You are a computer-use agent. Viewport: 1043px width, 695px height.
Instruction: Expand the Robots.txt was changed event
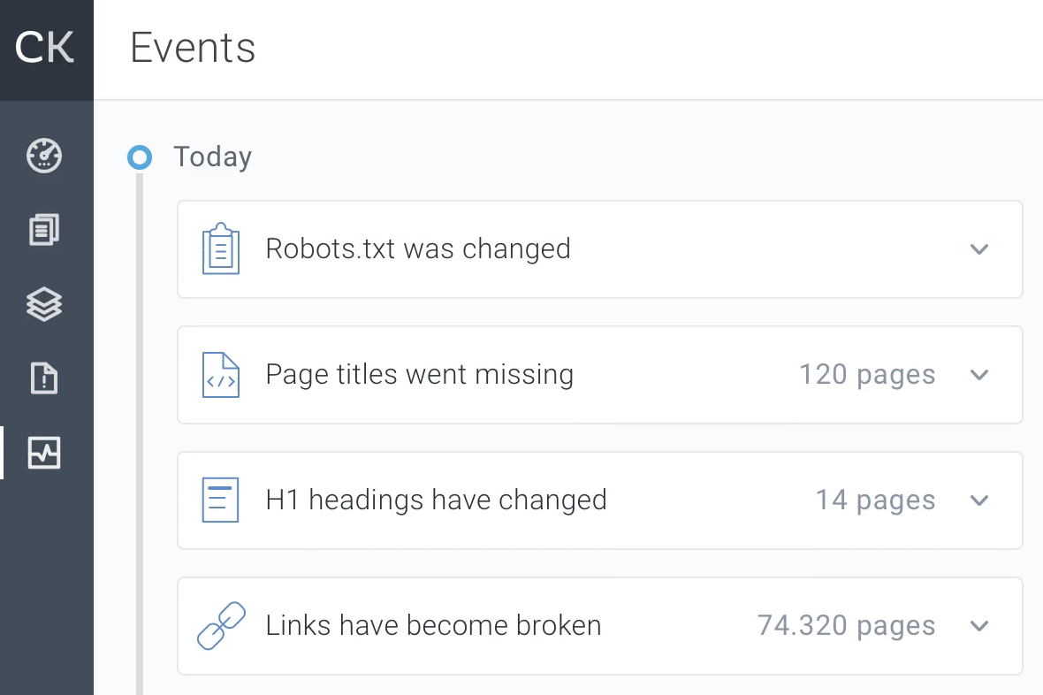pos(978,249)
